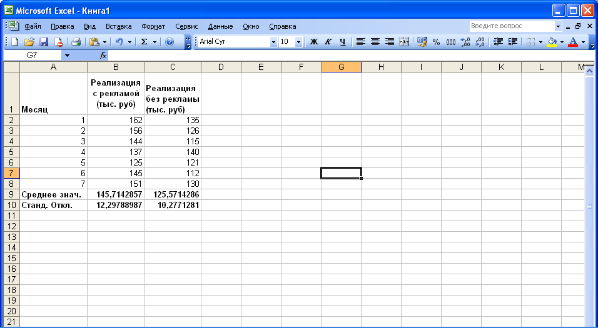The height and width of the screenshot is (328, 598).
Task: Click the Open folder icon
Action: (x=29, y=42)
